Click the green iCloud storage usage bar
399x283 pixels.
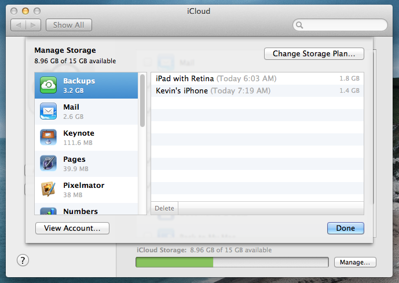click(174, 262)
